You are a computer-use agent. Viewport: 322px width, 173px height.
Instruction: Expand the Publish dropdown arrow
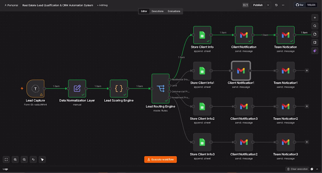tap(268, 5)
